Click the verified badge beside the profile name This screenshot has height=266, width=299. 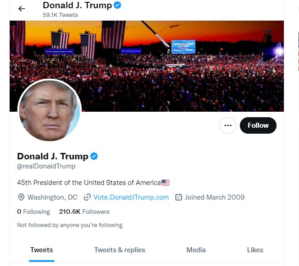94,156
